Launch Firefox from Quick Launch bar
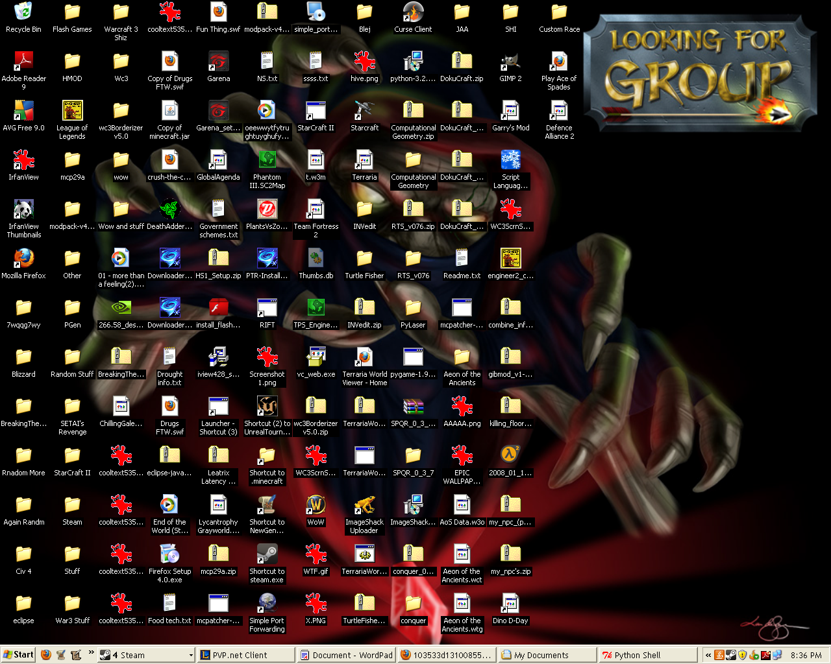The image size is (831, 664). (45, 655)
